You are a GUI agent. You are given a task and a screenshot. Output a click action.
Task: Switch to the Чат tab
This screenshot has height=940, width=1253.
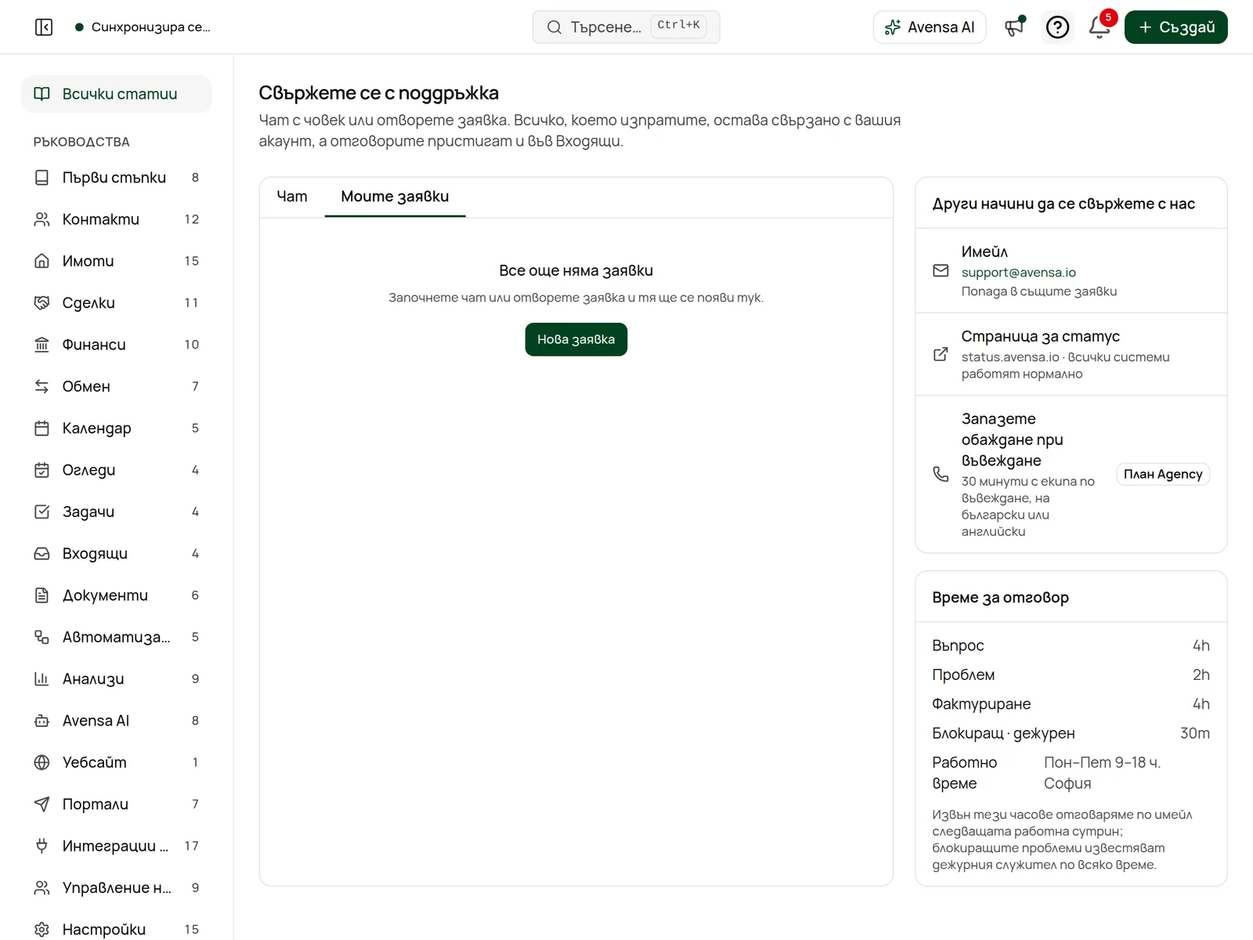[292, 197]
